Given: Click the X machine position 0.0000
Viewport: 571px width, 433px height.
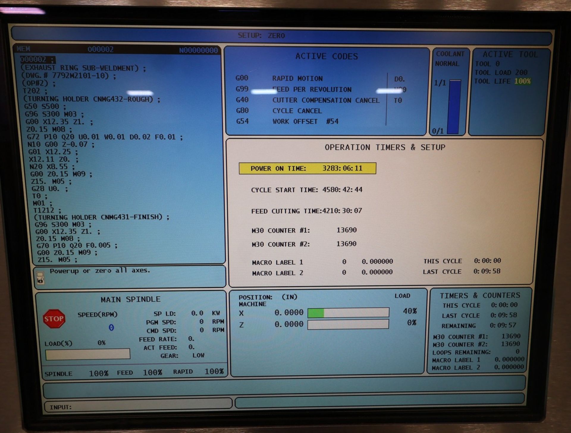Looking at the screenshot, I should coord(288,312).
